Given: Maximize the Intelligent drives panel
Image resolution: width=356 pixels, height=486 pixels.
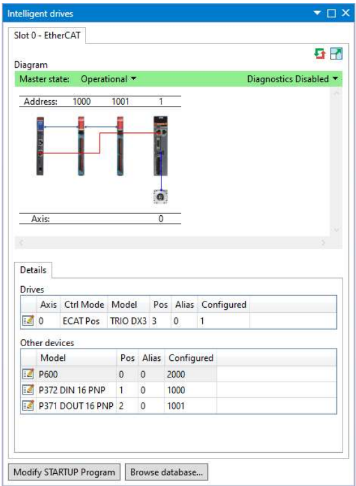Looking at the screenshot, I should click(331, 13).
